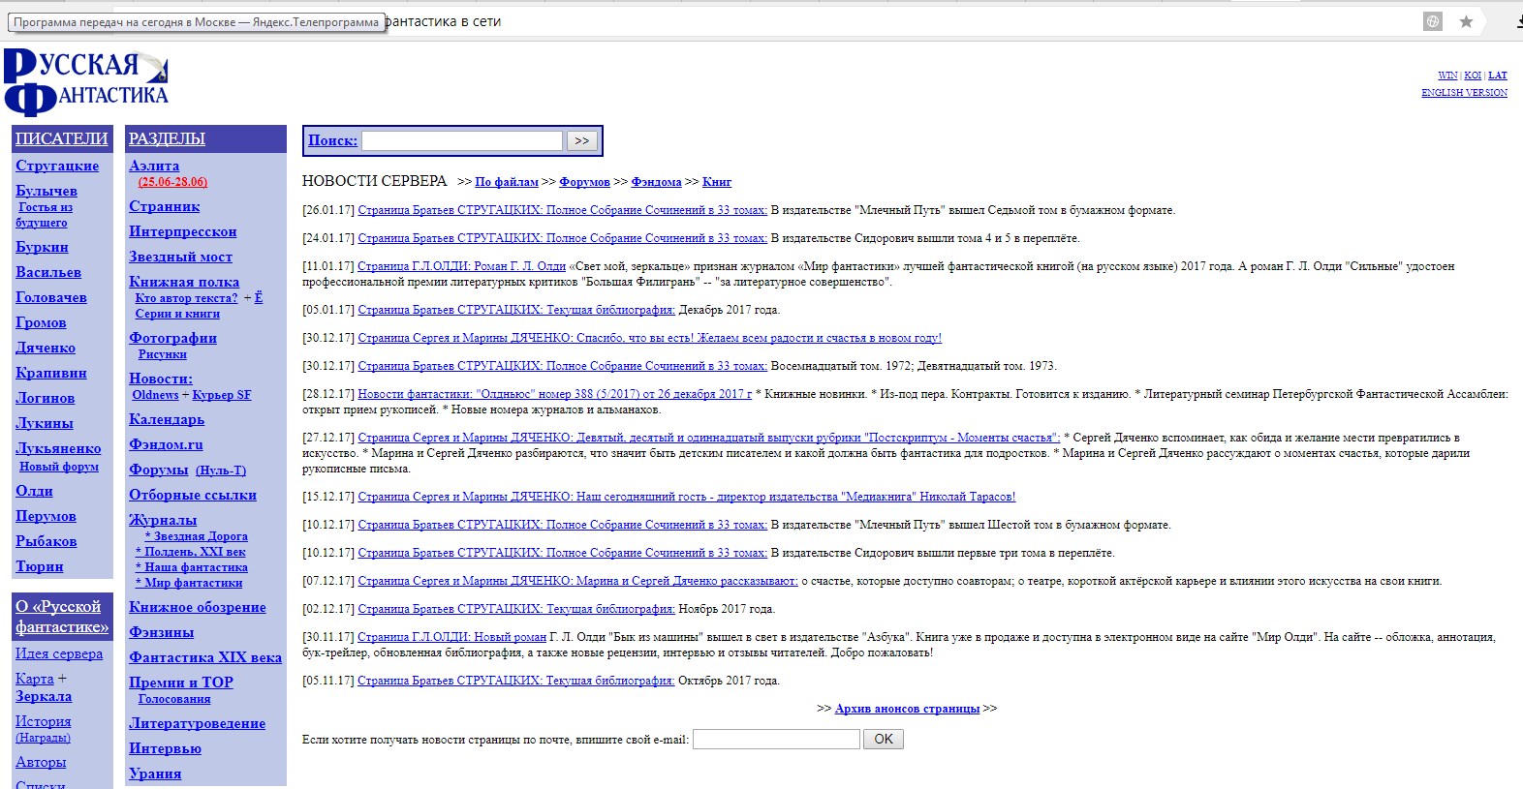
Task: Open the Литературоведение section
Action: pyautogui.click(x=197, y=723)
